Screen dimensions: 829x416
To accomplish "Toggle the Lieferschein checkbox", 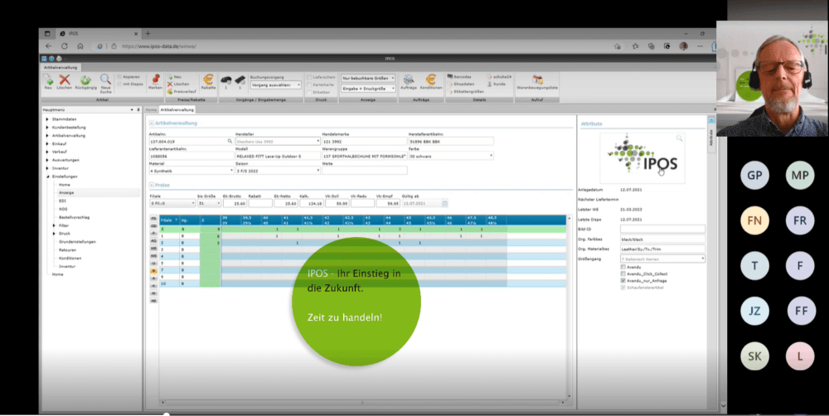I will (x=308, y=77).
